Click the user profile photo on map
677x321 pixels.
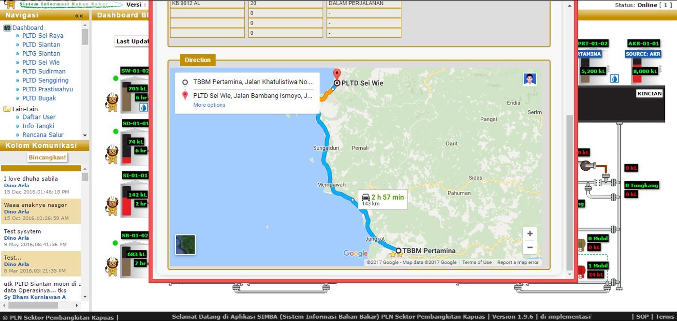530,79
